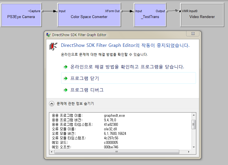Click the title bar icon of error dialog
This screenshot has width=228, height=165.
(x=48, y=35)
